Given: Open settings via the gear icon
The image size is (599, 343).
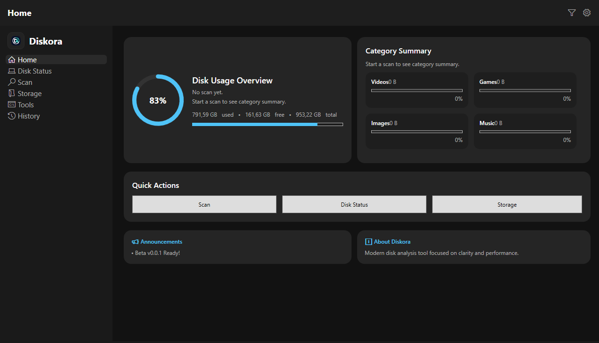Looking at the screenshot, I should [586, 13].
